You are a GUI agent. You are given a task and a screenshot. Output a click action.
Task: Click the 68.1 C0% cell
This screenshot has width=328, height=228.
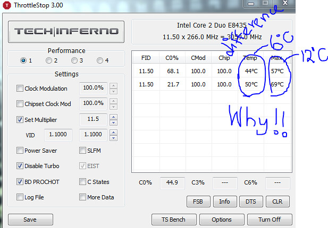point(173,72)
